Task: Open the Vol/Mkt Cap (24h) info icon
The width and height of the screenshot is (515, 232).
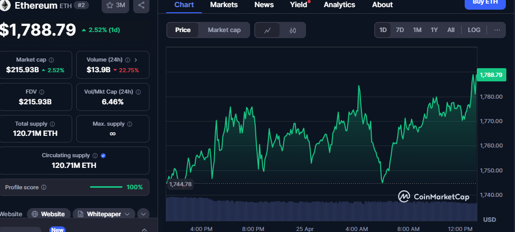Action: [138, 92]
